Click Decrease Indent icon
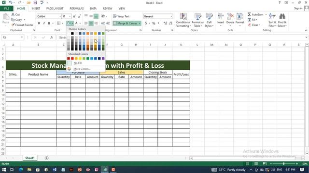309x173 pixels. (103, 23)
